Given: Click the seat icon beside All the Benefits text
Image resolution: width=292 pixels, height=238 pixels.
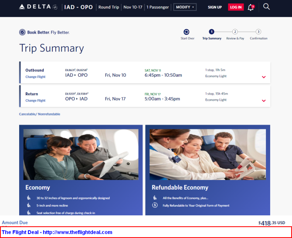Looking at the screenshot, I should coord(155,197).
